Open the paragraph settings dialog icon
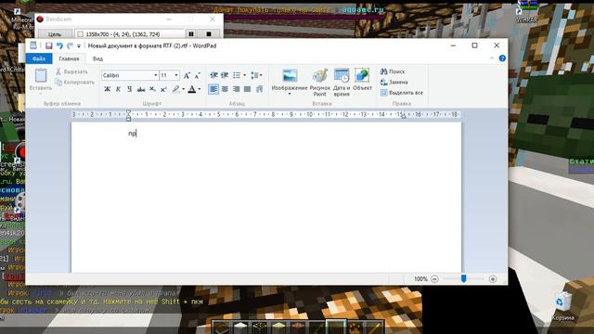The height and width of the screenshot is (334, 594). point(259,89)
